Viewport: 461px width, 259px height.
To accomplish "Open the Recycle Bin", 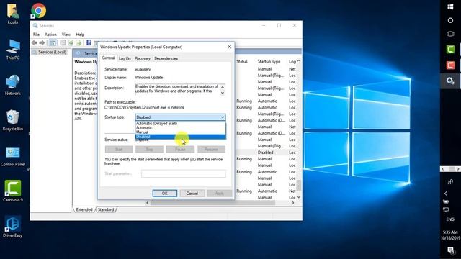I will 13,120.
